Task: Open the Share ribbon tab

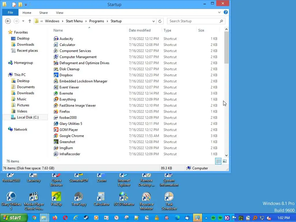Action: pos(43,13)
